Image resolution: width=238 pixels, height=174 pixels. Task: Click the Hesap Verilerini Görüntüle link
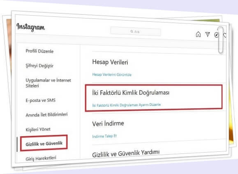[112, 74]
